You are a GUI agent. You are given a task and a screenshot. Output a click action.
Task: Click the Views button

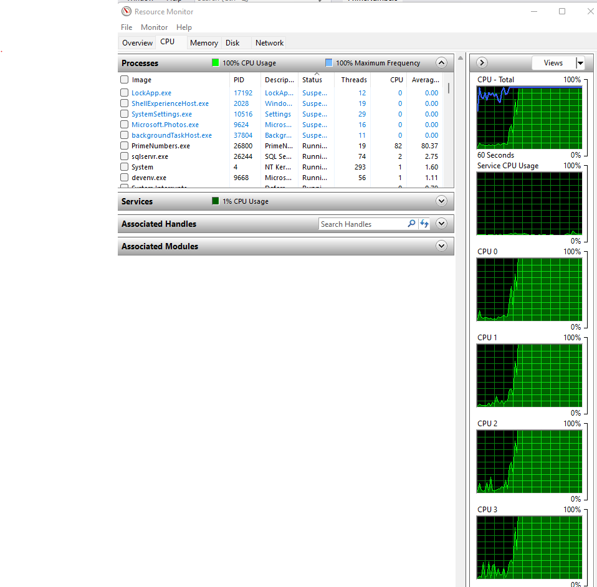pos(553,63)
